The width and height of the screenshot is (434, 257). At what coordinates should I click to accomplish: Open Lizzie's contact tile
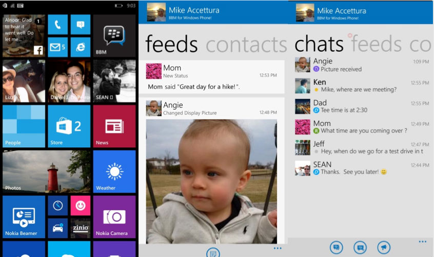click(24, 81)
